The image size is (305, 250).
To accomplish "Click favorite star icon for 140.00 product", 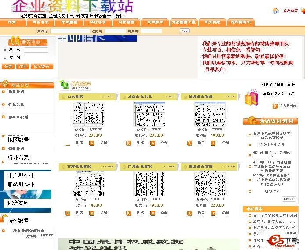I will (91, 213).
